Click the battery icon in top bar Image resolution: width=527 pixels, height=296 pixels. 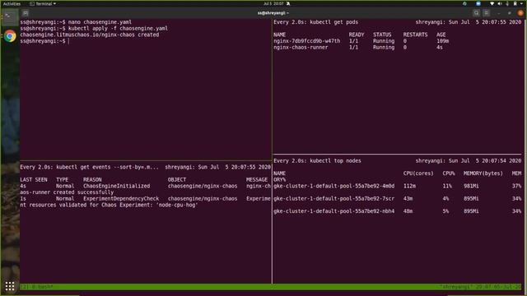[515, 3]
